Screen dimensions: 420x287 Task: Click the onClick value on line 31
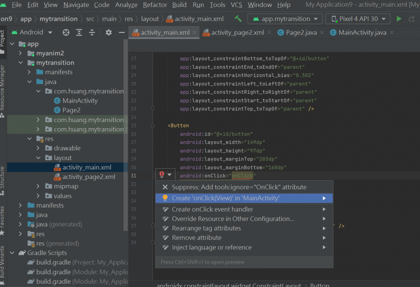click(242, 176)
